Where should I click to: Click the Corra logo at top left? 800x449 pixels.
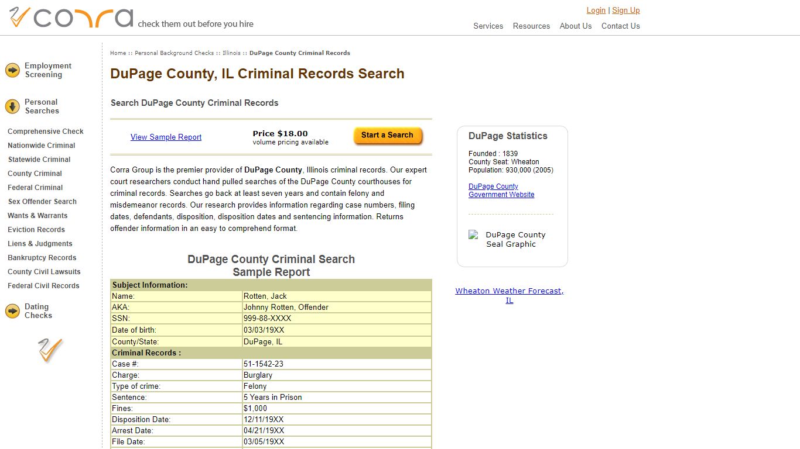click(71, 18)
